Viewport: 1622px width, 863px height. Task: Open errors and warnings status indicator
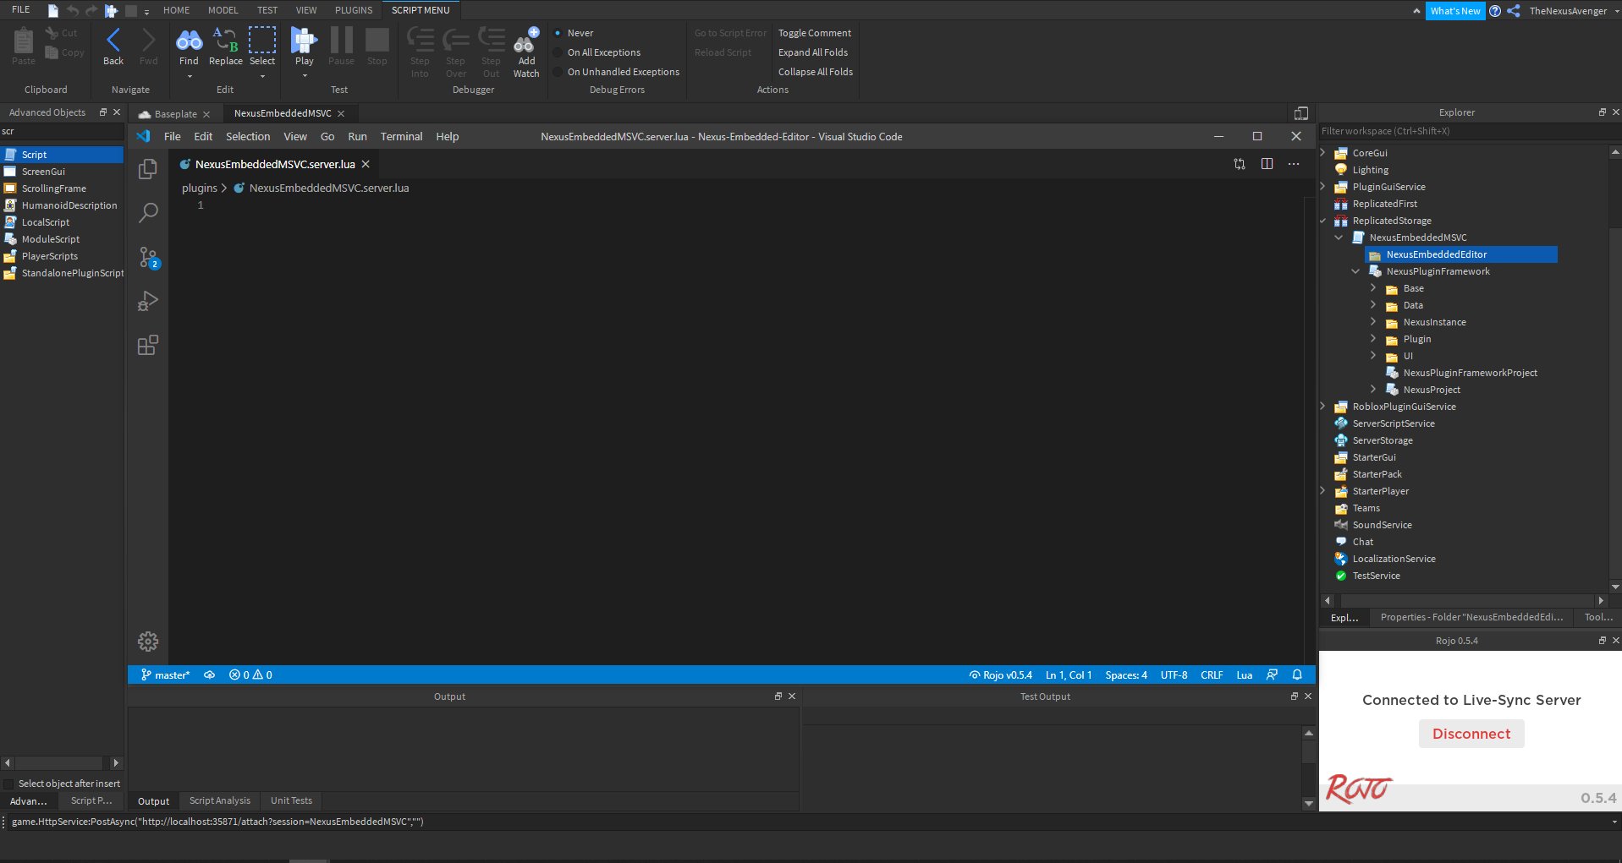coord(250,675)
